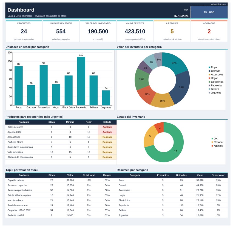Click the green OK slice labeled 17
Screen dimensions: 233x228
coord(175,151)
